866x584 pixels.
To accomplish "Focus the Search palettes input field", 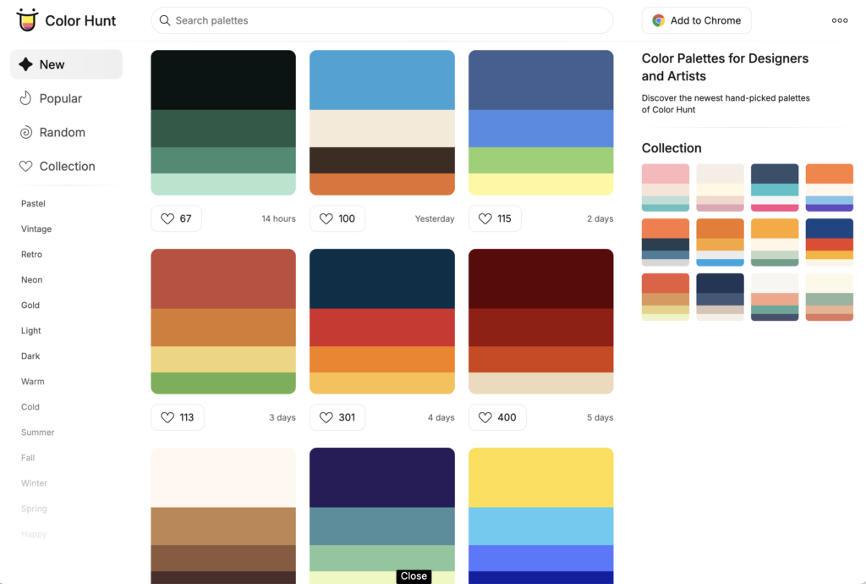I will point(389,20).
